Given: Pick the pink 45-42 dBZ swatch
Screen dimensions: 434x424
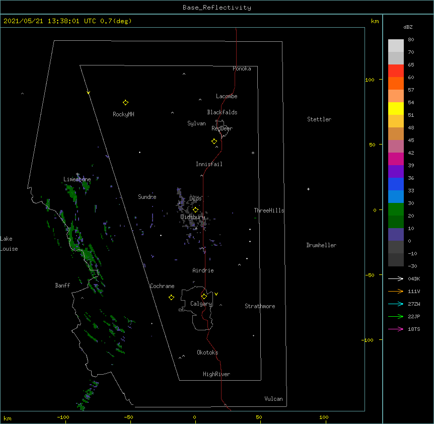Looking at the screenshot, I should click(396, 147).
